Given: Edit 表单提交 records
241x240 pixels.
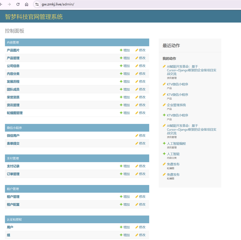Looking at the screenshot, I should [x=140, y=143].
